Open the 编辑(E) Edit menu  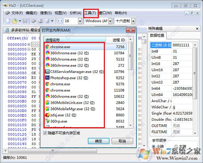click(31, 13)
